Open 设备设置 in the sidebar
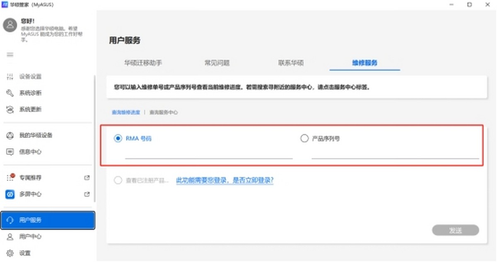 30,77
